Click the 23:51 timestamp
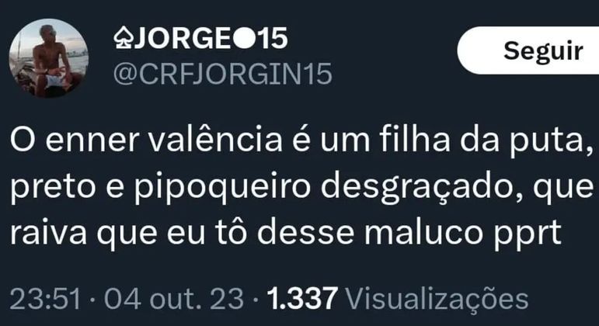 46,299
